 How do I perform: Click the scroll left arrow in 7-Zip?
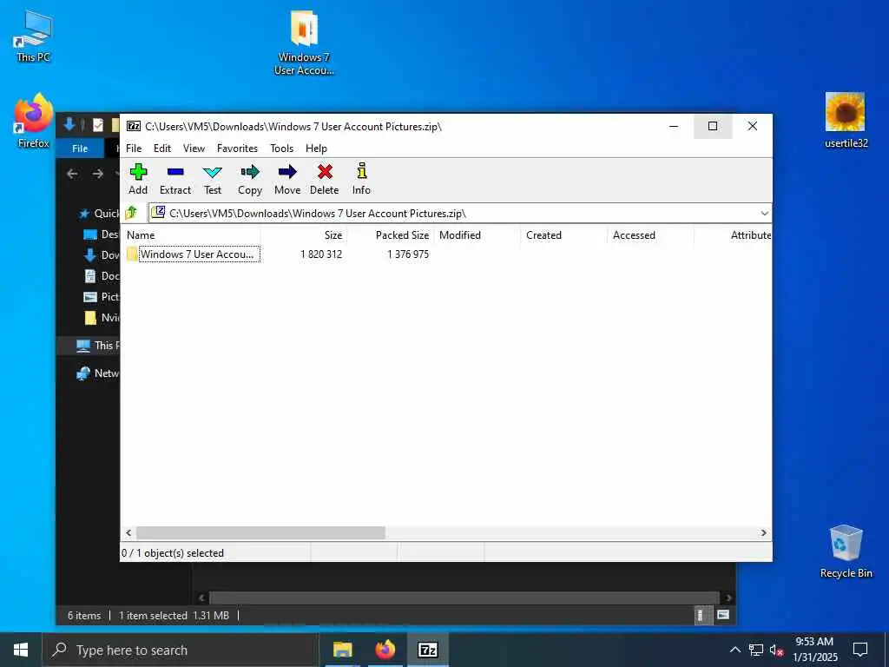(x=128, y=532)
